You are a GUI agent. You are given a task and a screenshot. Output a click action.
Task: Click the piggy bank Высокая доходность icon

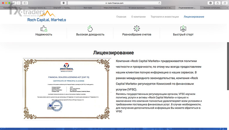tap(90, 28)
